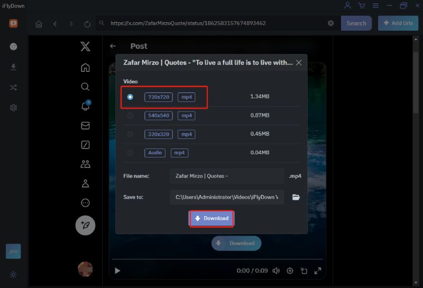Open the hamburger menu in title bar

[x=375, y=5]
